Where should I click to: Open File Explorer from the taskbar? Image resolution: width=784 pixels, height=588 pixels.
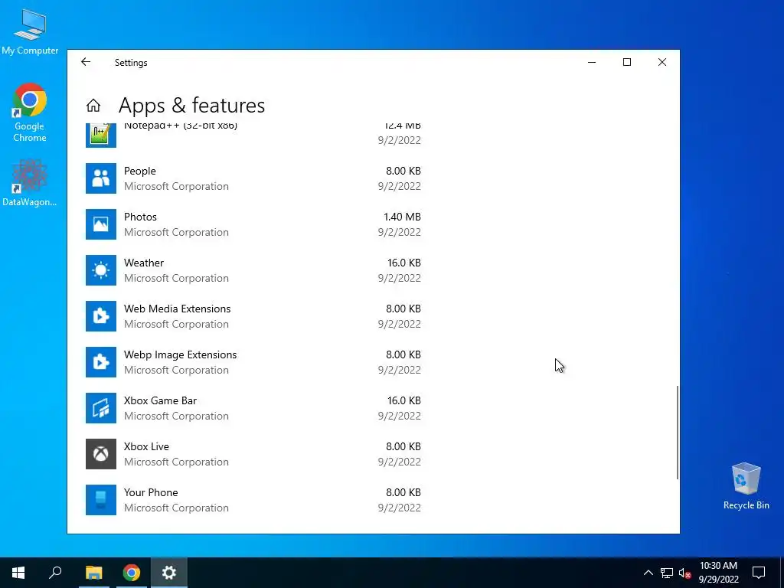[93, 573]
